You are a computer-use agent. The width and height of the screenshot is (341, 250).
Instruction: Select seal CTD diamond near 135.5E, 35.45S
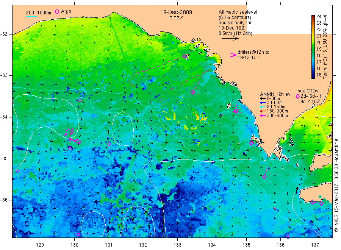[264, 177]
